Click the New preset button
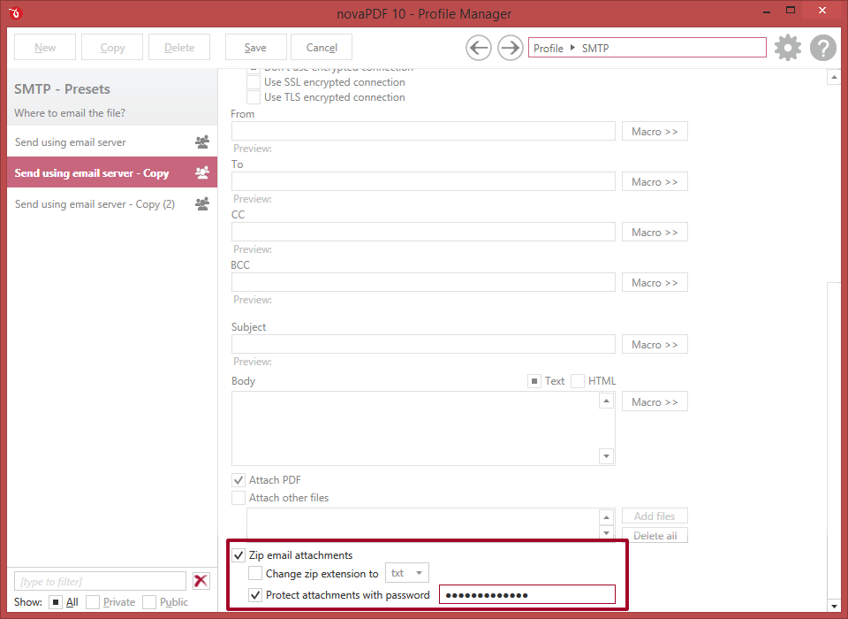Viewport: 848px width, 619px height. (45, 48)
